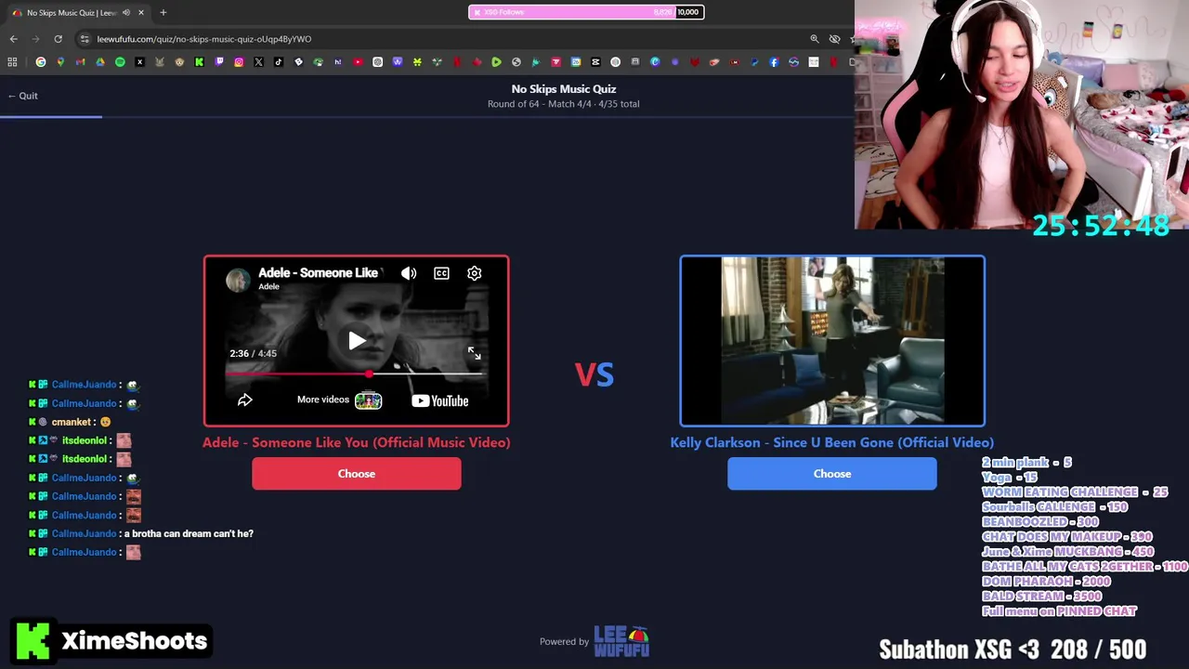Open Google Drive bookmark

click(x=100, y=62)
